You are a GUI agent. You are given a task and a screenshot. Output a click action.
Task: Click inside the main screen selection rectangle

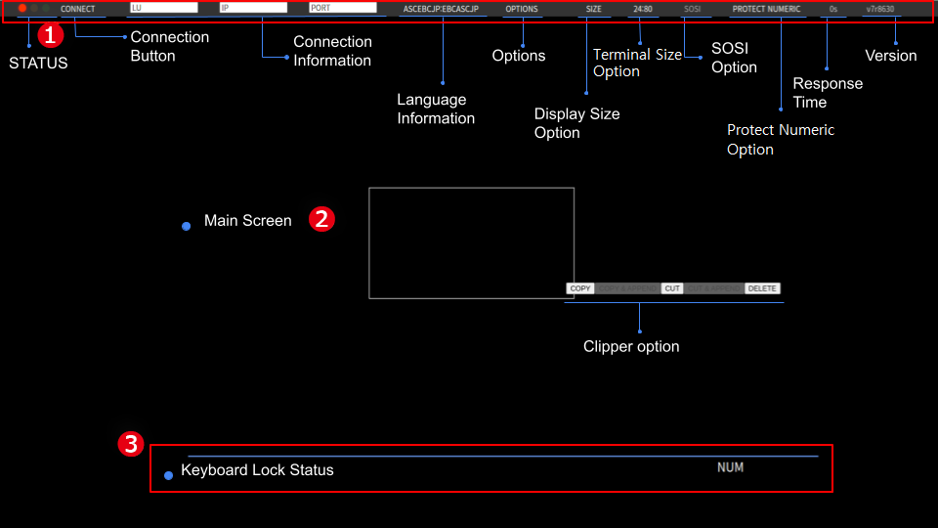(471, 242)
